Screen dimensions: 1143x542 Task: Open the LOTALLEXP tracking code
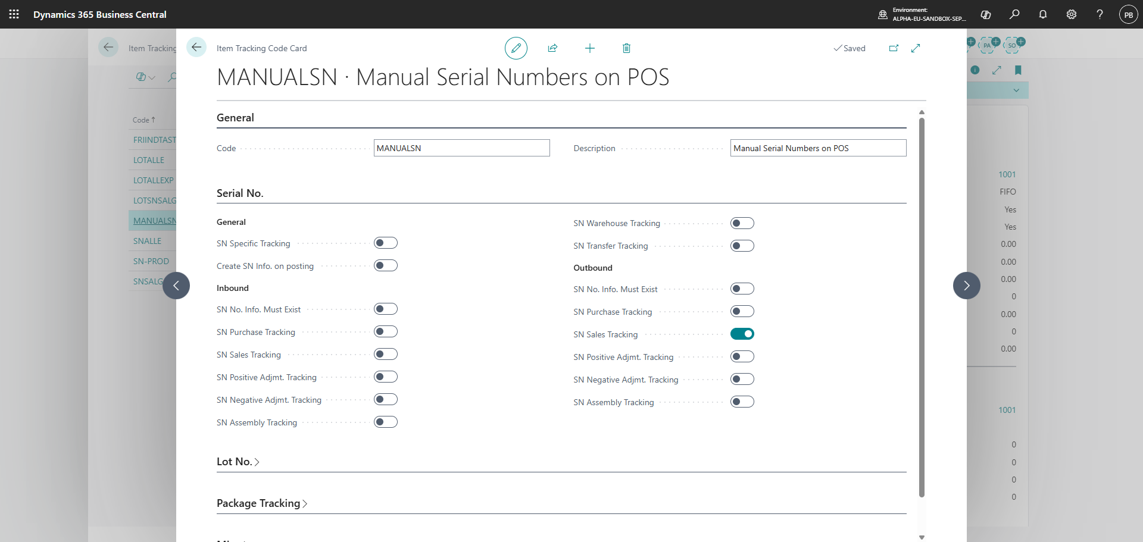click(x=154, y=180)
